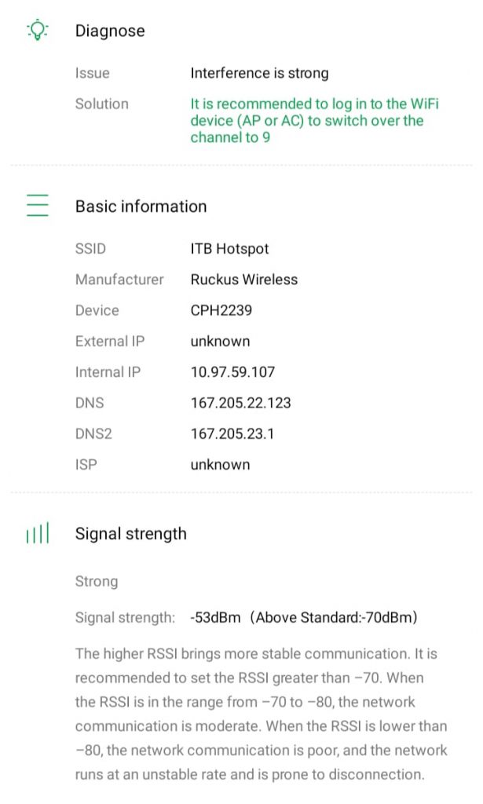Select the Diagnose section heading

110,31
